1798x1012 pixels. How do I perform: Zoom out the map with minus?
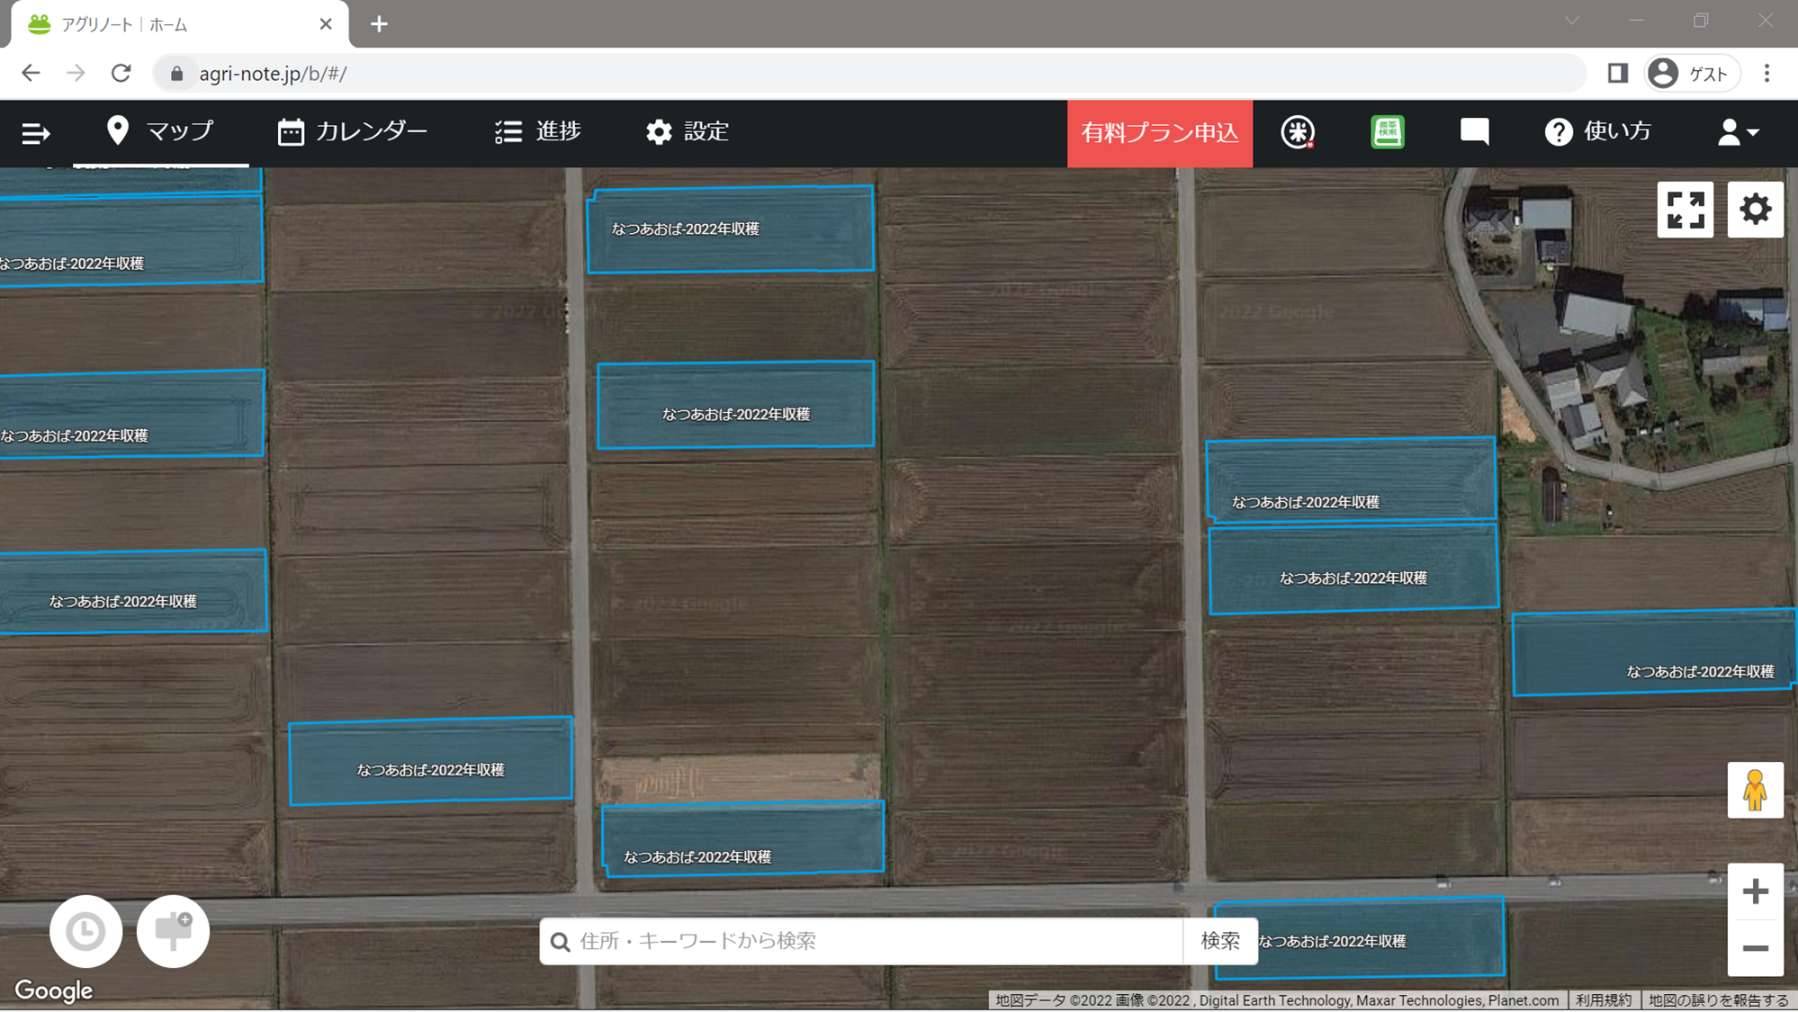click(x=1755, y=948)
